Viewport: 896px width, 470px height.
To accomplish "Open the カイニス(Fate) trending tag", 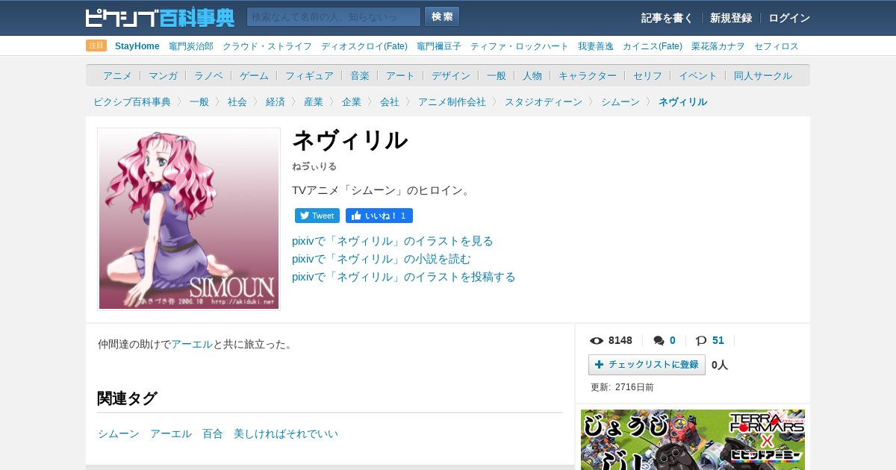I will point(653,46).
